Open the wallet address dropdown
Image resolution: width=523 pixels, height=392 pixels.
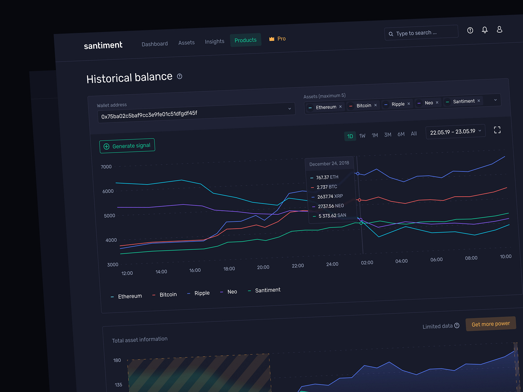coord(289,109)
